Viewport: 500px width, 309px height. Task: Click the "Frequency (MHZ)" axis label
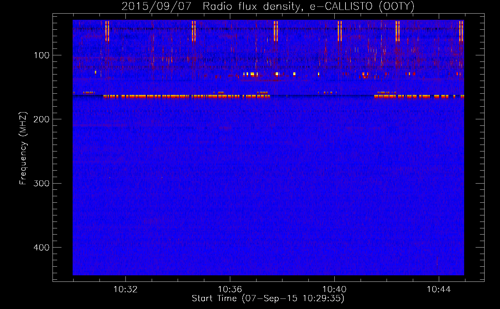click(23, 148)
